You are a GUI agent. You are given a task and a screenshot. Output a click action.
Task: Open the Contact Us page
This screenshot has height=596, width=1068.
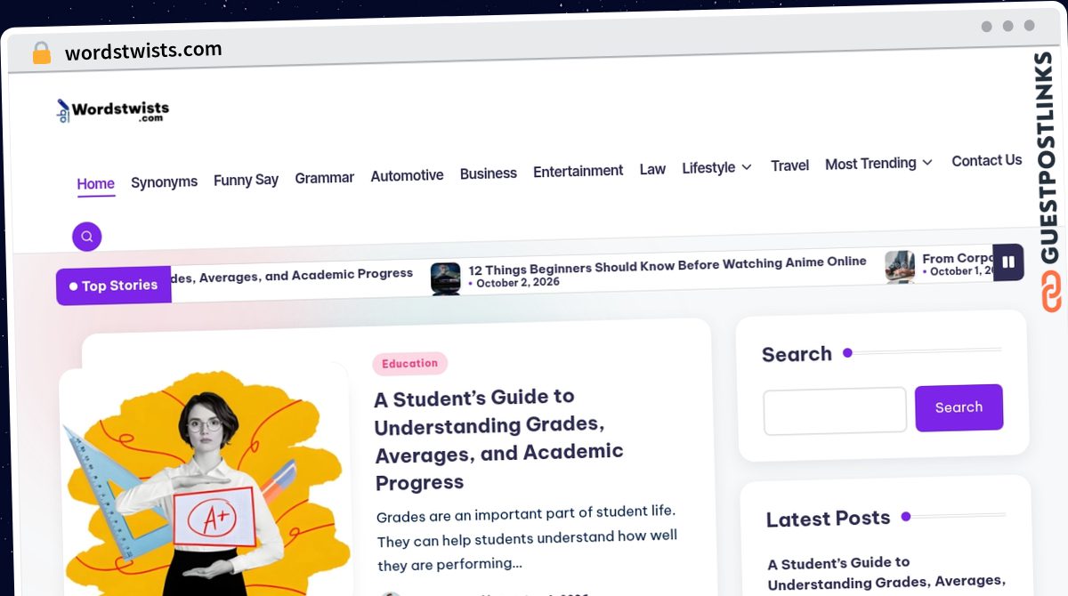tap(986, 160)
